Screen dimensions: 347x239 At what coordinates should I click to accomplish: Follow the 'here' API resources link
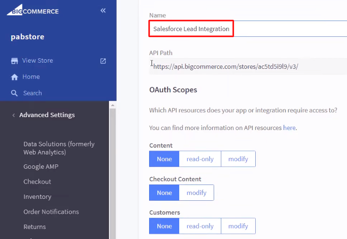tap(289, 128)
